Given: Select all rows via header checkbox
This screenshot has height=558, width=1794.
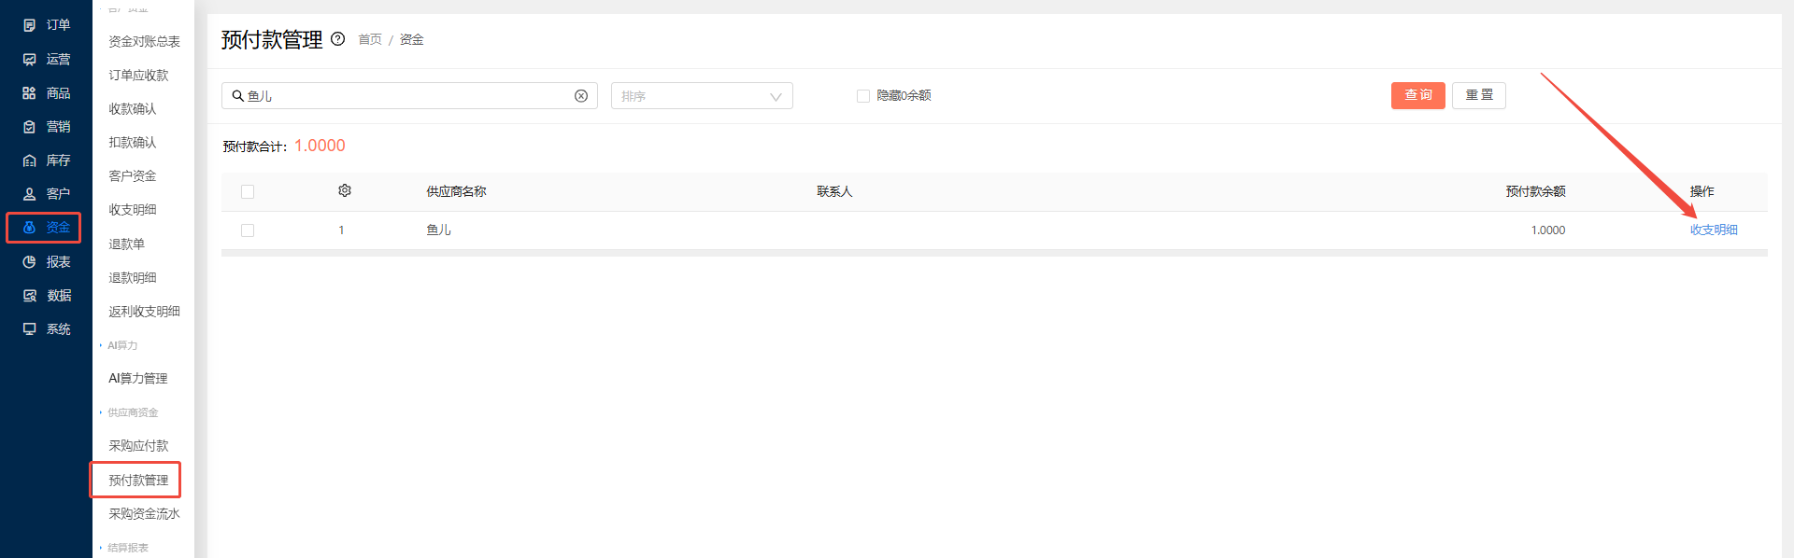Looking at the screenshot, I should point(248,191).
